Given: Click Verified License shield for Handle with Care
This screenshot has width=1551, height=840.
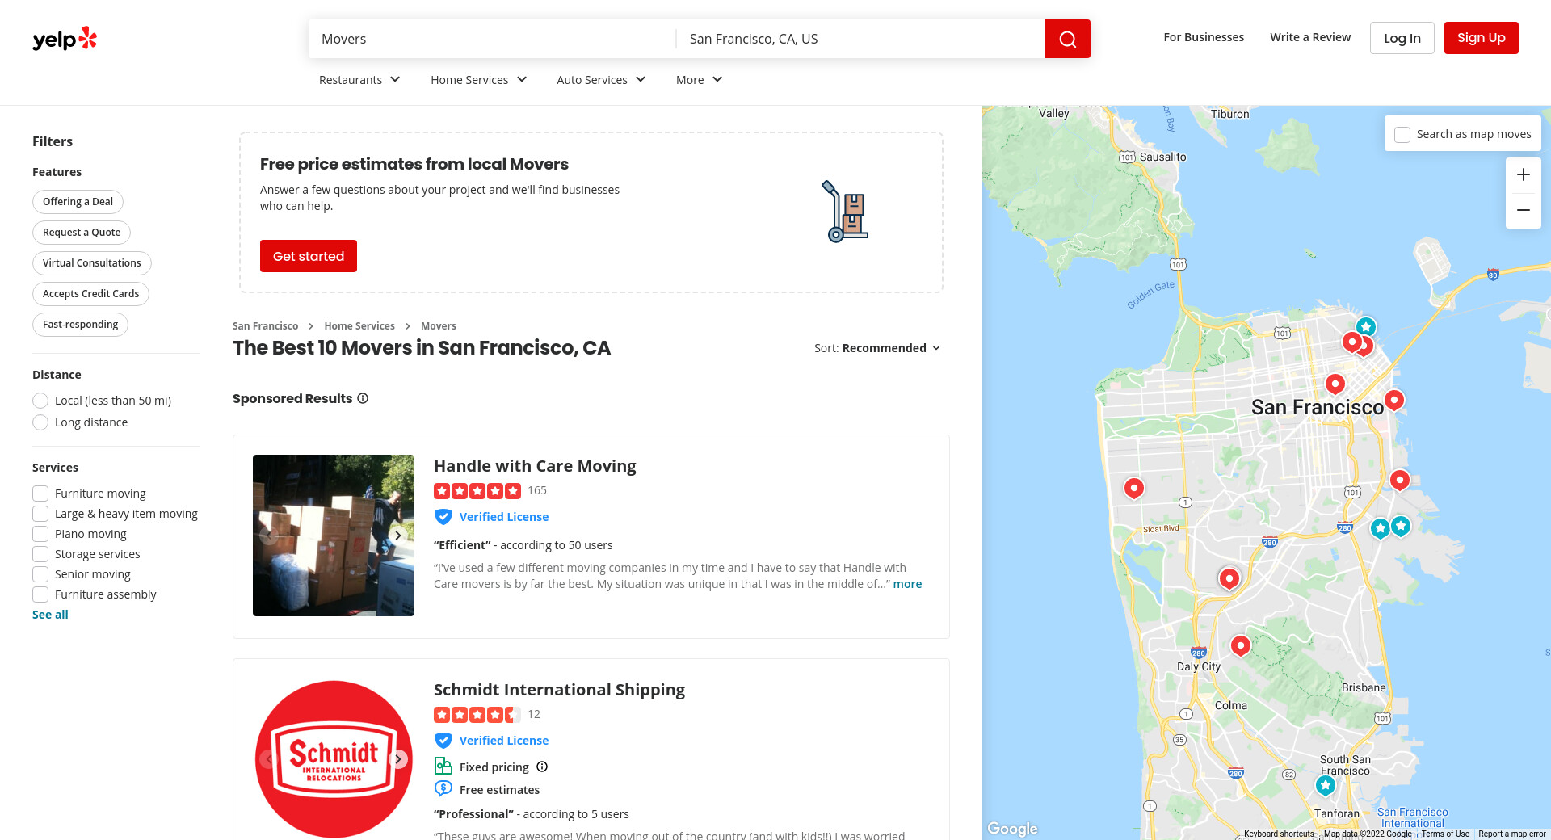Looking at the screenshot, I should click(x=443, y=517).
